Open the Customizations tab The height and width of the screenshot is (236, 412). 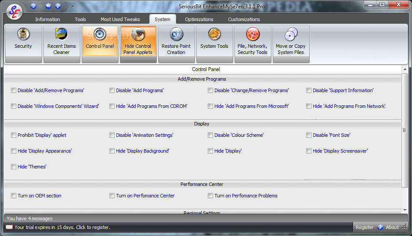click(x=244, y=19)
